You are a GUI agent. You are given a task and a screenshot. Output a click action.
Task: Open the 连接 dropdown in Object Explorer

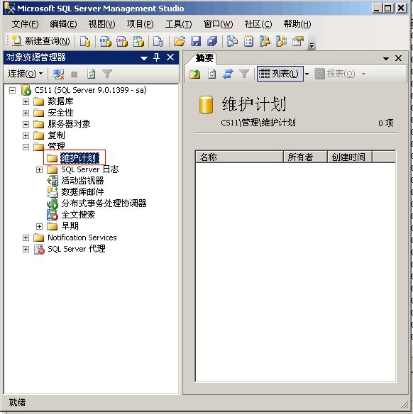26,74
